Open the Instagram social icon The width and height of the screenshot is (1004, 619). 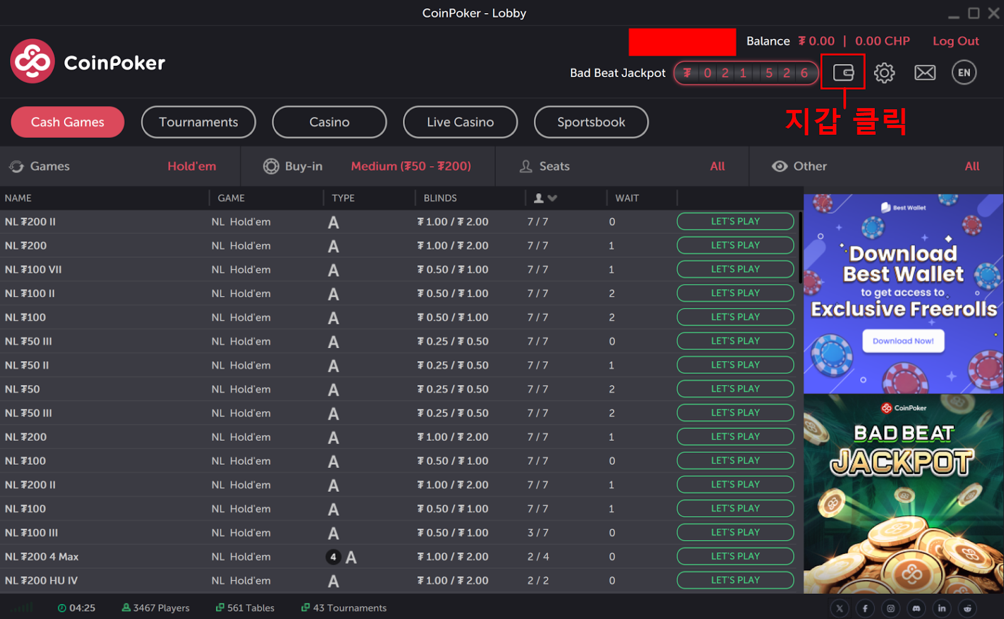[890, 608]
